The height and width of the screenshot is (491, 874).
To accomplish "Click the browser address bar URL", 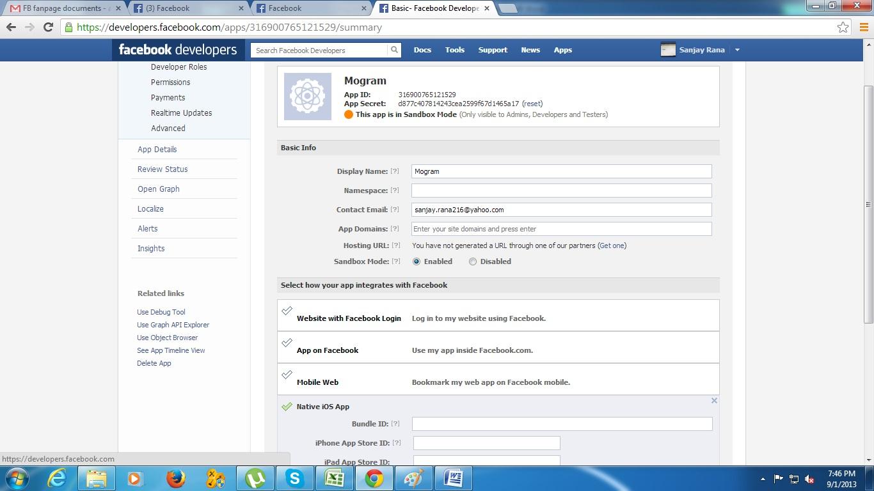I will [229, 27].
